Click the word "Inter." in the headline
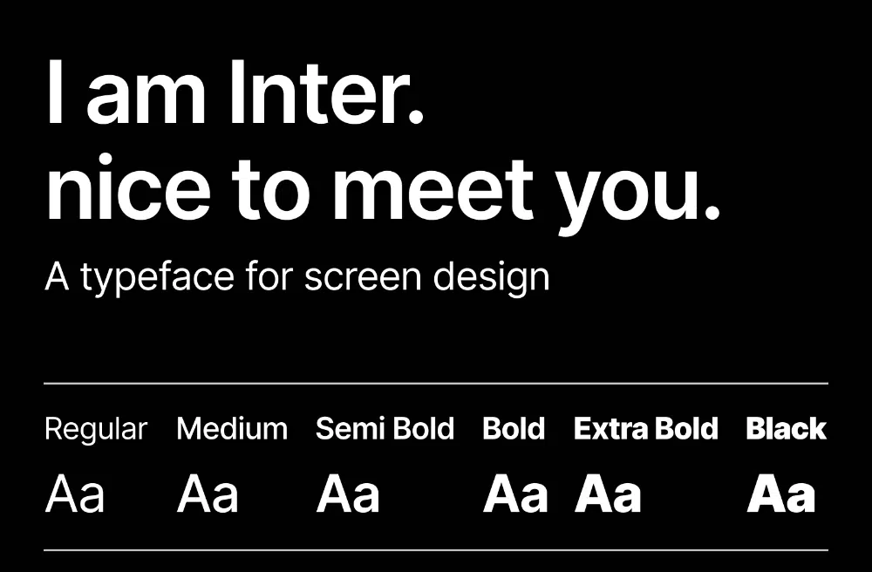The width and height of the screenshot is (872, 572). [x=325, y=92]
